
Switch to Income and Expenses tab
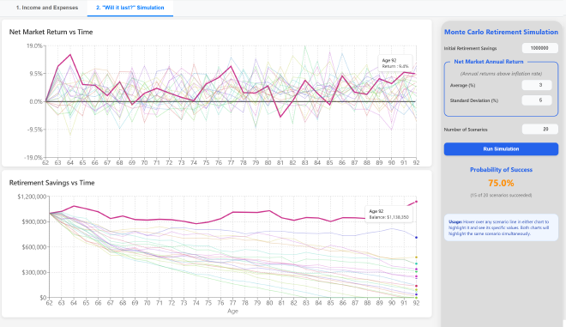(x=47, y=8)
